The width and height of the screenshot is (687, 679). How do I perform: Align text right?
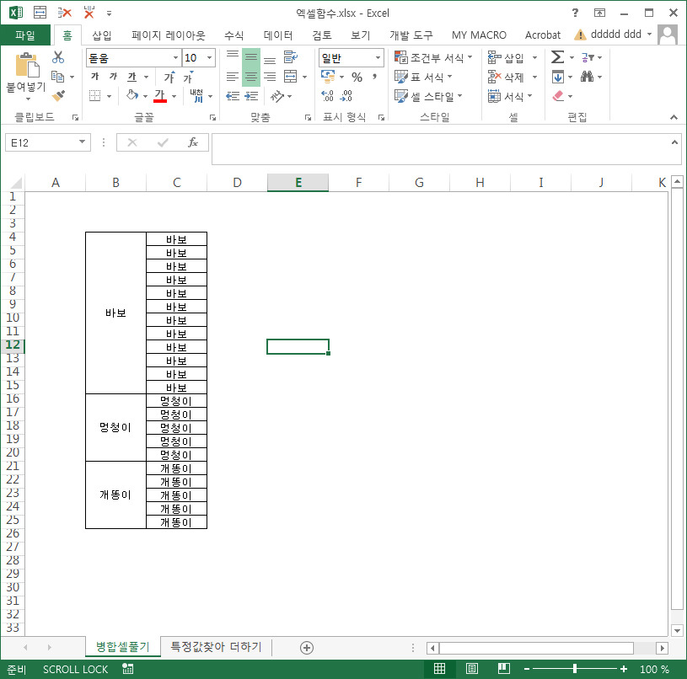(270, 77)
